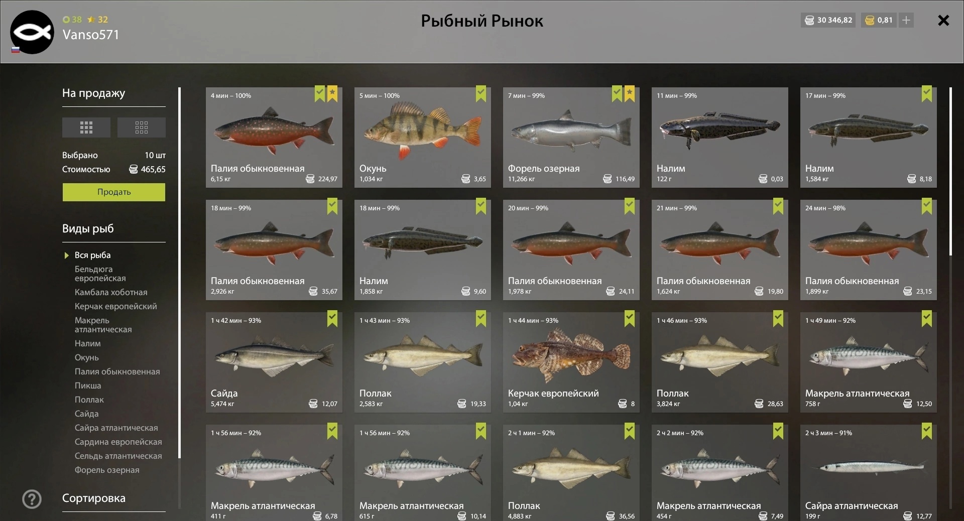Open the help question mark icon
This screenshot has height=521, width=964.
(32, 499)
